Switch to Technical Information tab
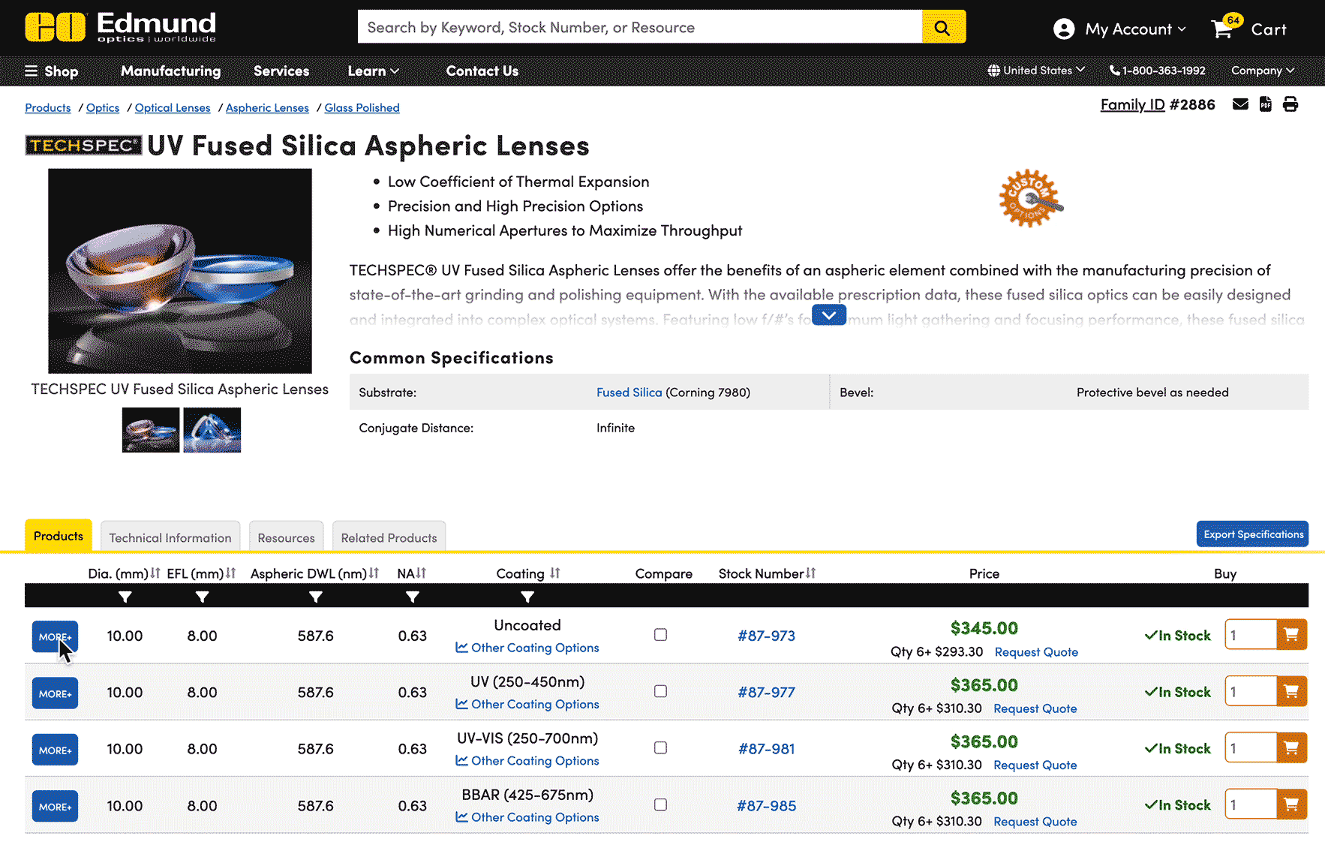This screenshot has height=842, width=1325. pyautogui.click(x=170, y=537)
